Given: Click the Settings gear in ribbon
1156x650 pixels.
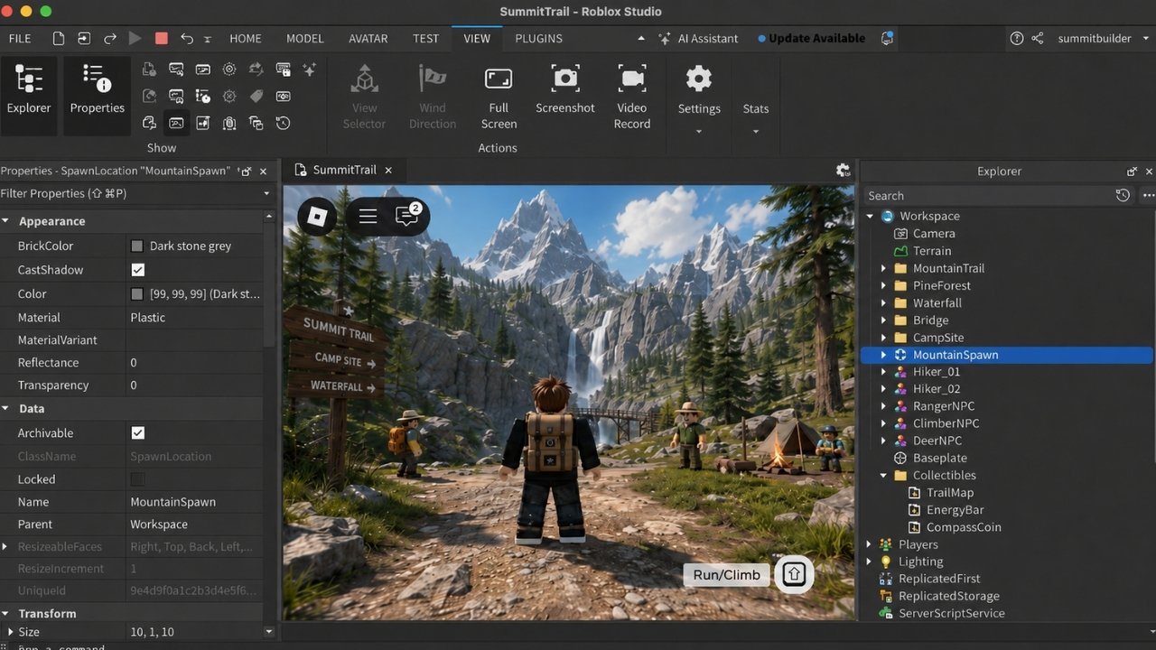Looking at the screenshot, I should [x=699, y=79].
